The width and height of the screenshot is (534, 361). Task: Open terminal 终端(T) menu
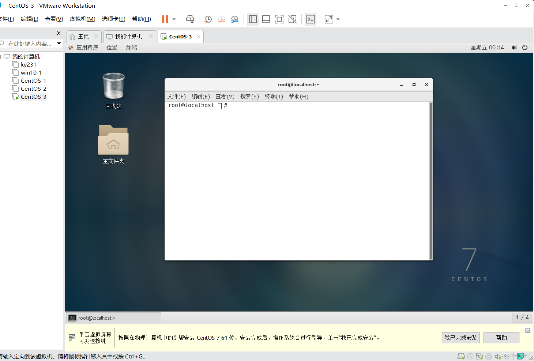click(274, 97)
